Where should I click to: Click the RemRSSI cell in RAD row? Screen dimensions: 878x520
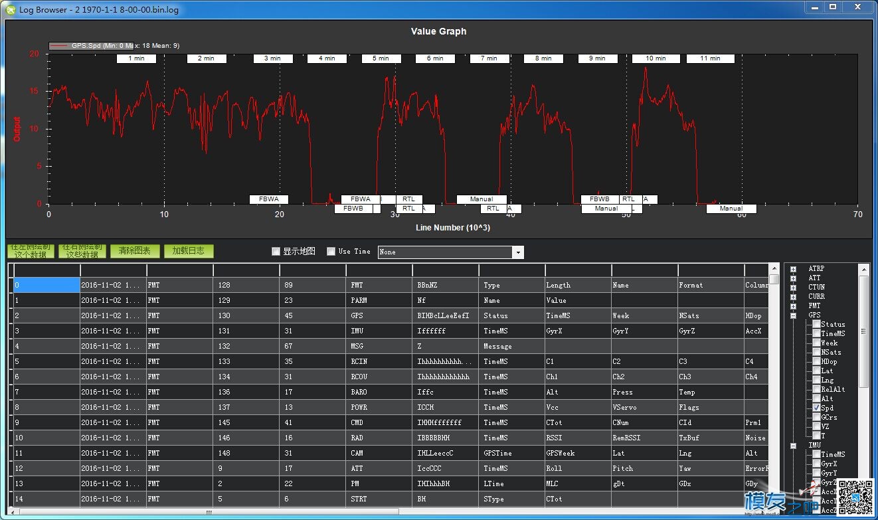tap(644, 438)
